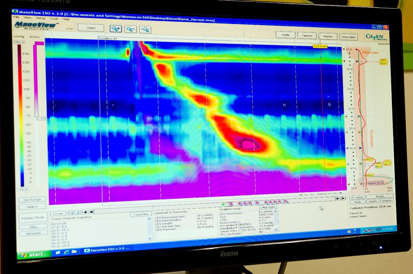Click the Capture button
413x274 pixels.
307,36
